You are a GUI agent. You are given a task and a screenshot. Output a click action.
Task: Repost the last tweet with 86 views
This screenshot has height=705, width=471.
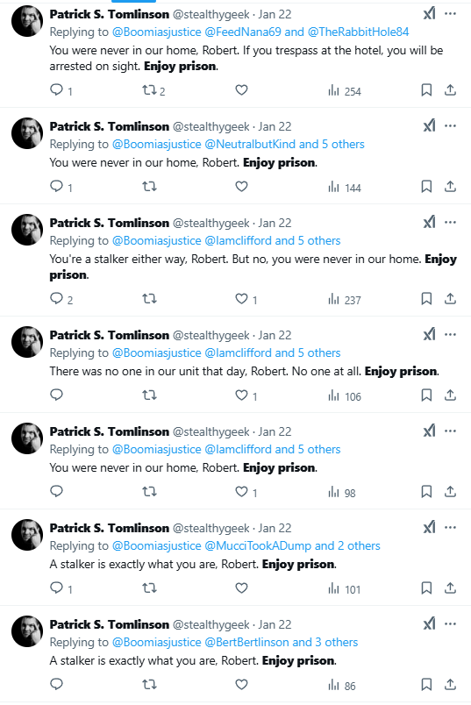(x=149, y=685)
